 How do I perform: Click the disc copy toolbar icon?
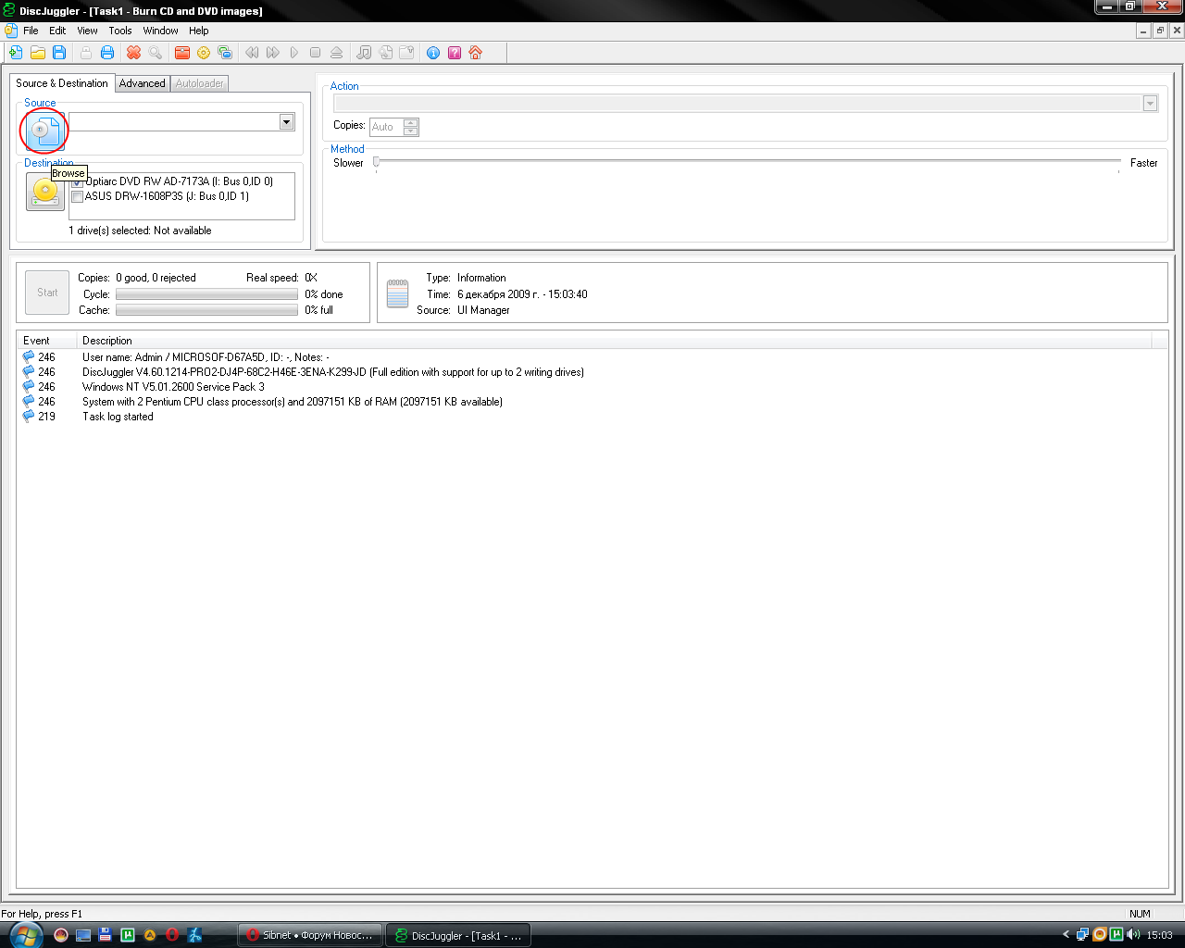tap(385, 53)
